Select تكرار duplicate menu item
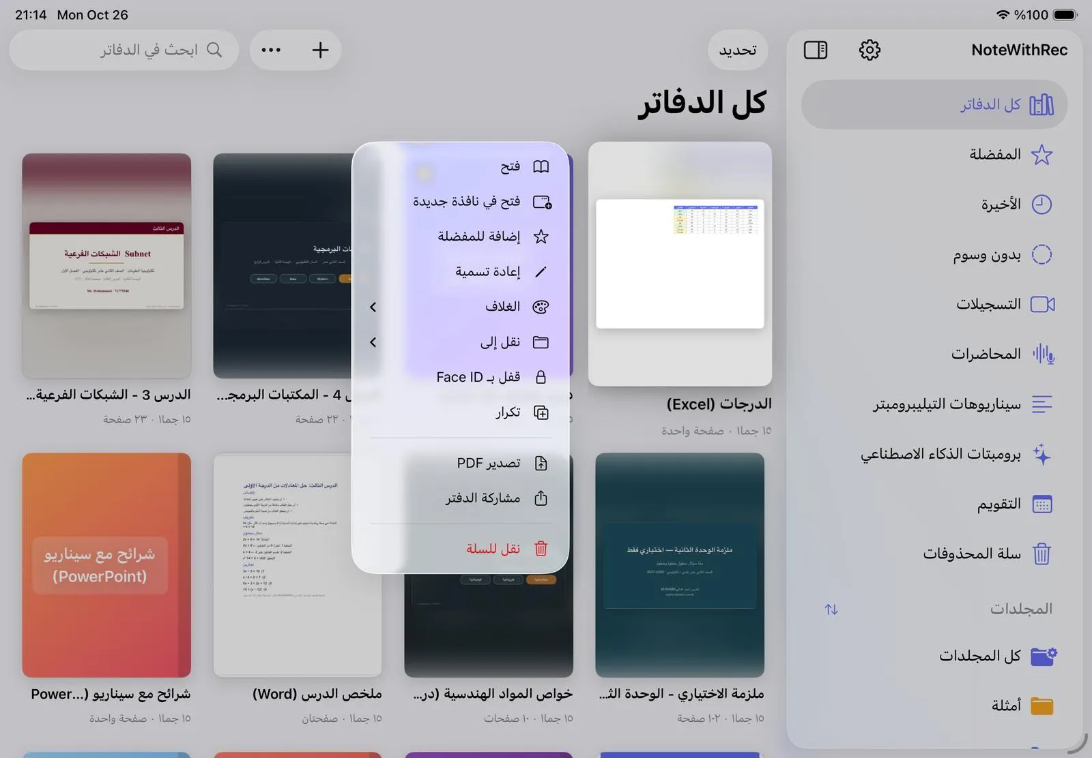Image resolution: width=1092 pixels, height=758 pixels. 461,412
